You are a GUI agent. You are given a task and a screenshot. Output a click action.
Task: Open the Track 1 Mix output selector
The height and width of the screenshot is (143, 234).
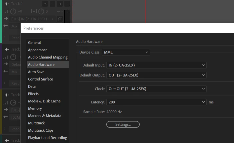click(15, 26)
